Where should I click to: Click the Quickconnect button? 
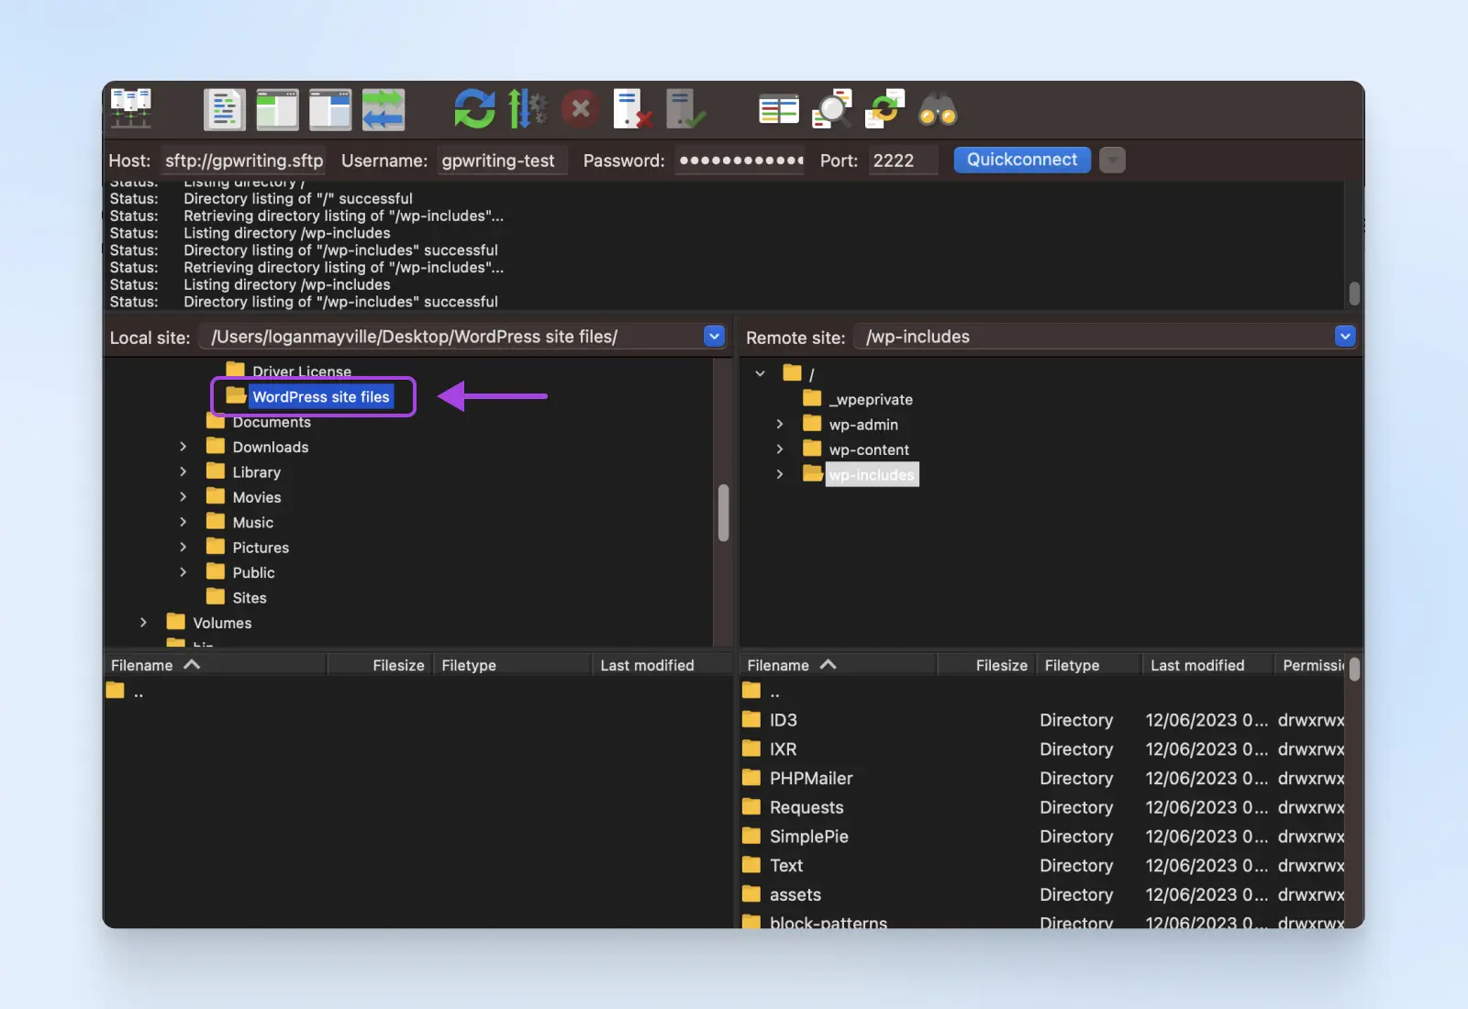(1021, 160)
